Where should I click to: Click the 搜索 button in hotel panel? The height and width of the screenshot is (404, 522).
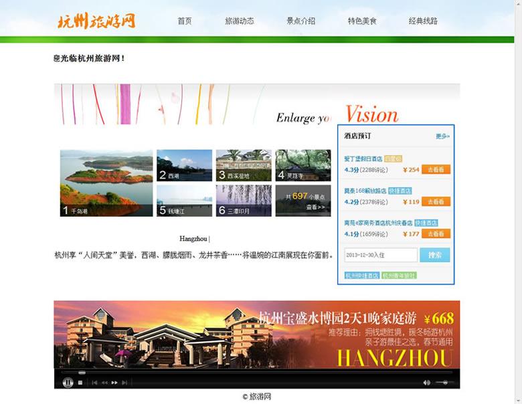point(434,255)
